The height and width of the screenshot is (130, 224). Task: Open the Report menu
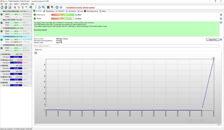click(16, 4)
